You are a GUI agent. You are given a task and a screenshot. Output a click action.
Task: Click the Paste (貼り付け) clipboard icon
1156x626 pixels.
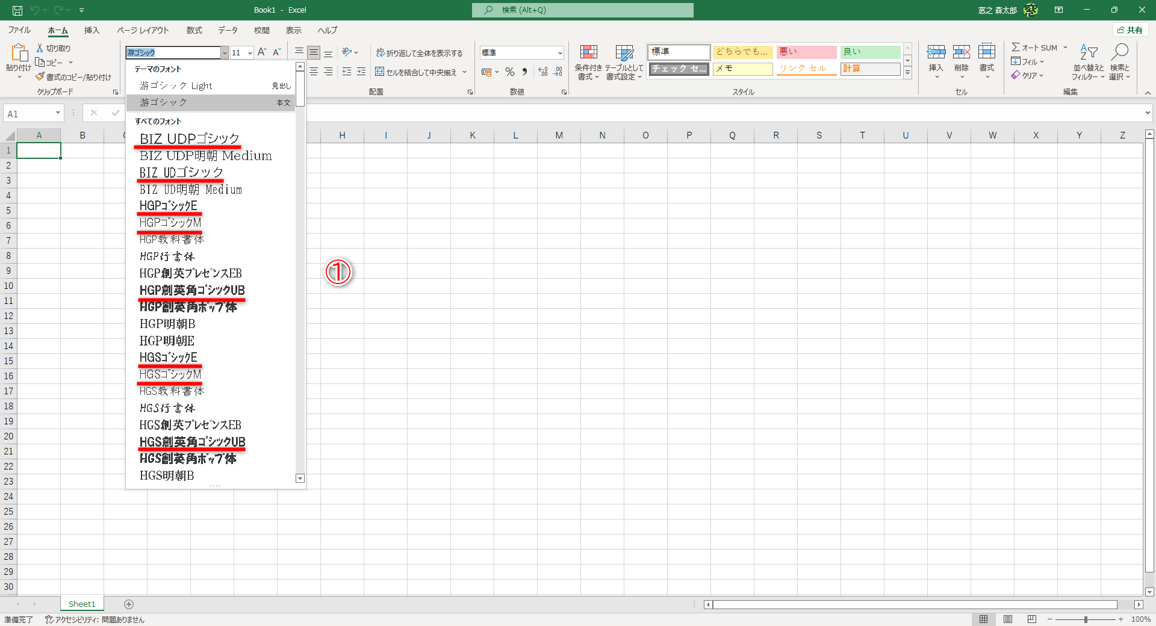point(19,54)
